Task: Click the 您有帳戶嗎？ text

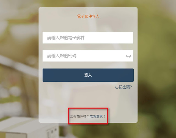Action: tap(80, 116)
